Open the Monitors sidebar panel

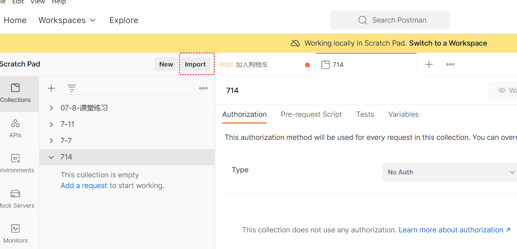[x=16, y=234]
